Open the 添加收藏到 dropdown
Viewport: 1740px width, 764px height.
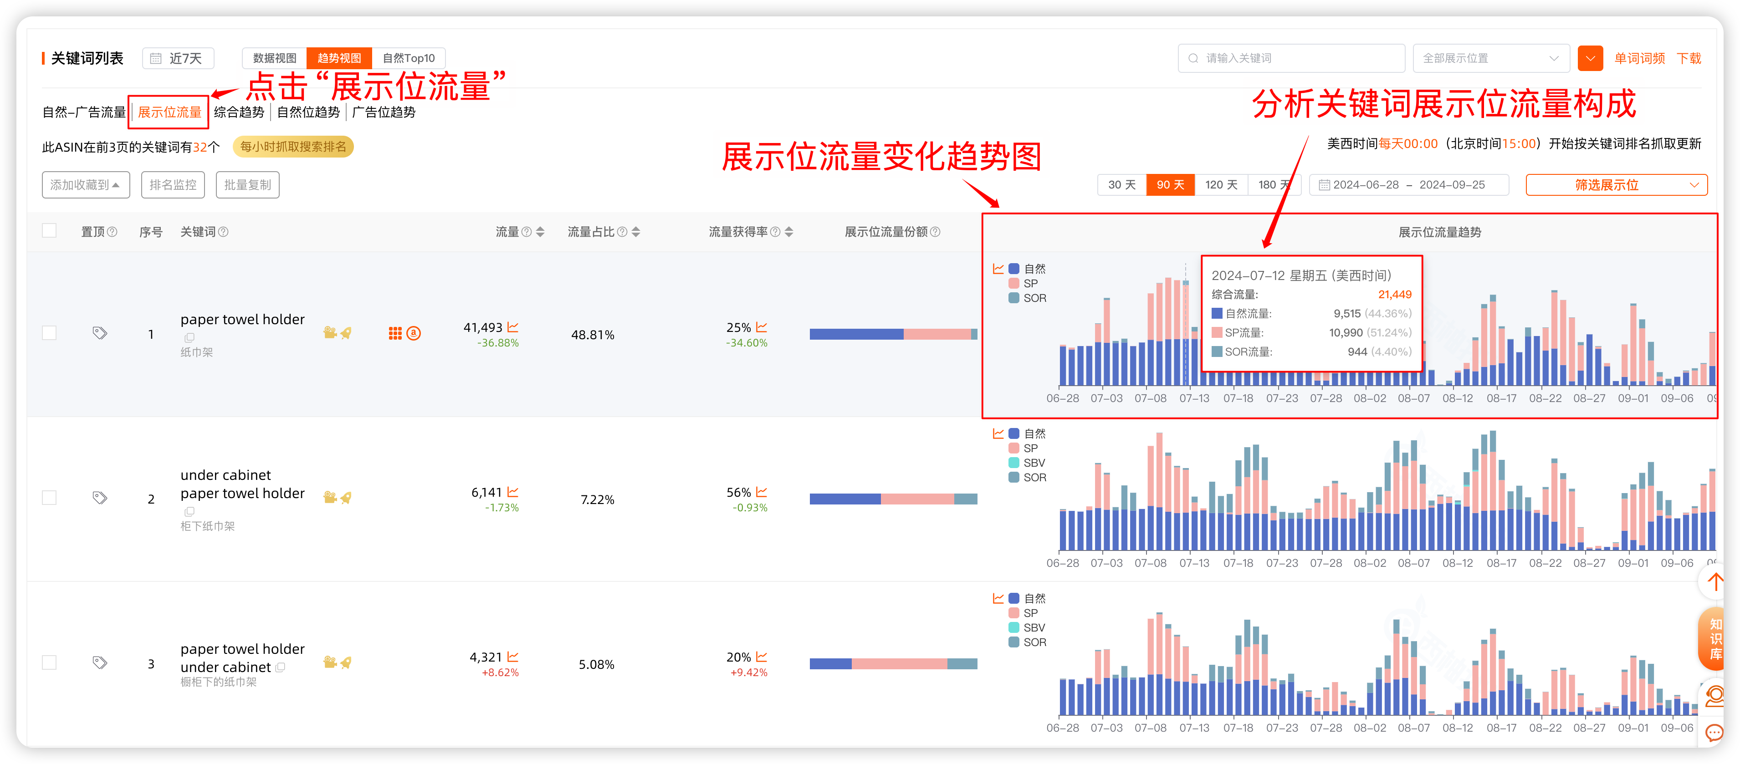pyautogui.click(x=86, y=185)
